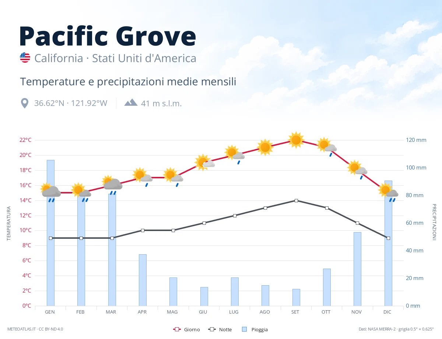Viewport: 442px width, 339px height.
Task: Click the January precipitation bar
Action: click(50, 233)
